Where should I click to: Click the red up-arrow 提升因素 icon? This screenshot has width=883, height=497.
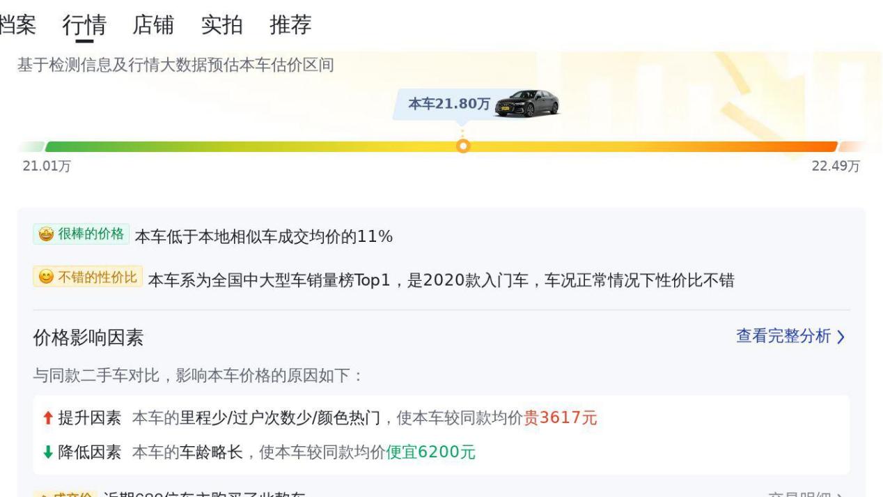coord(48,418)
